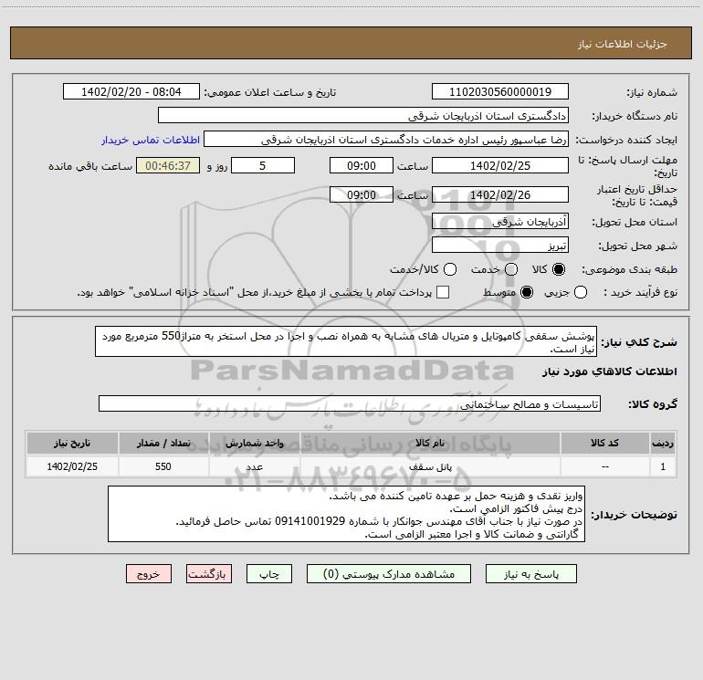Click the نام کالا column header

pyautogui.click(x=430, y=443)
